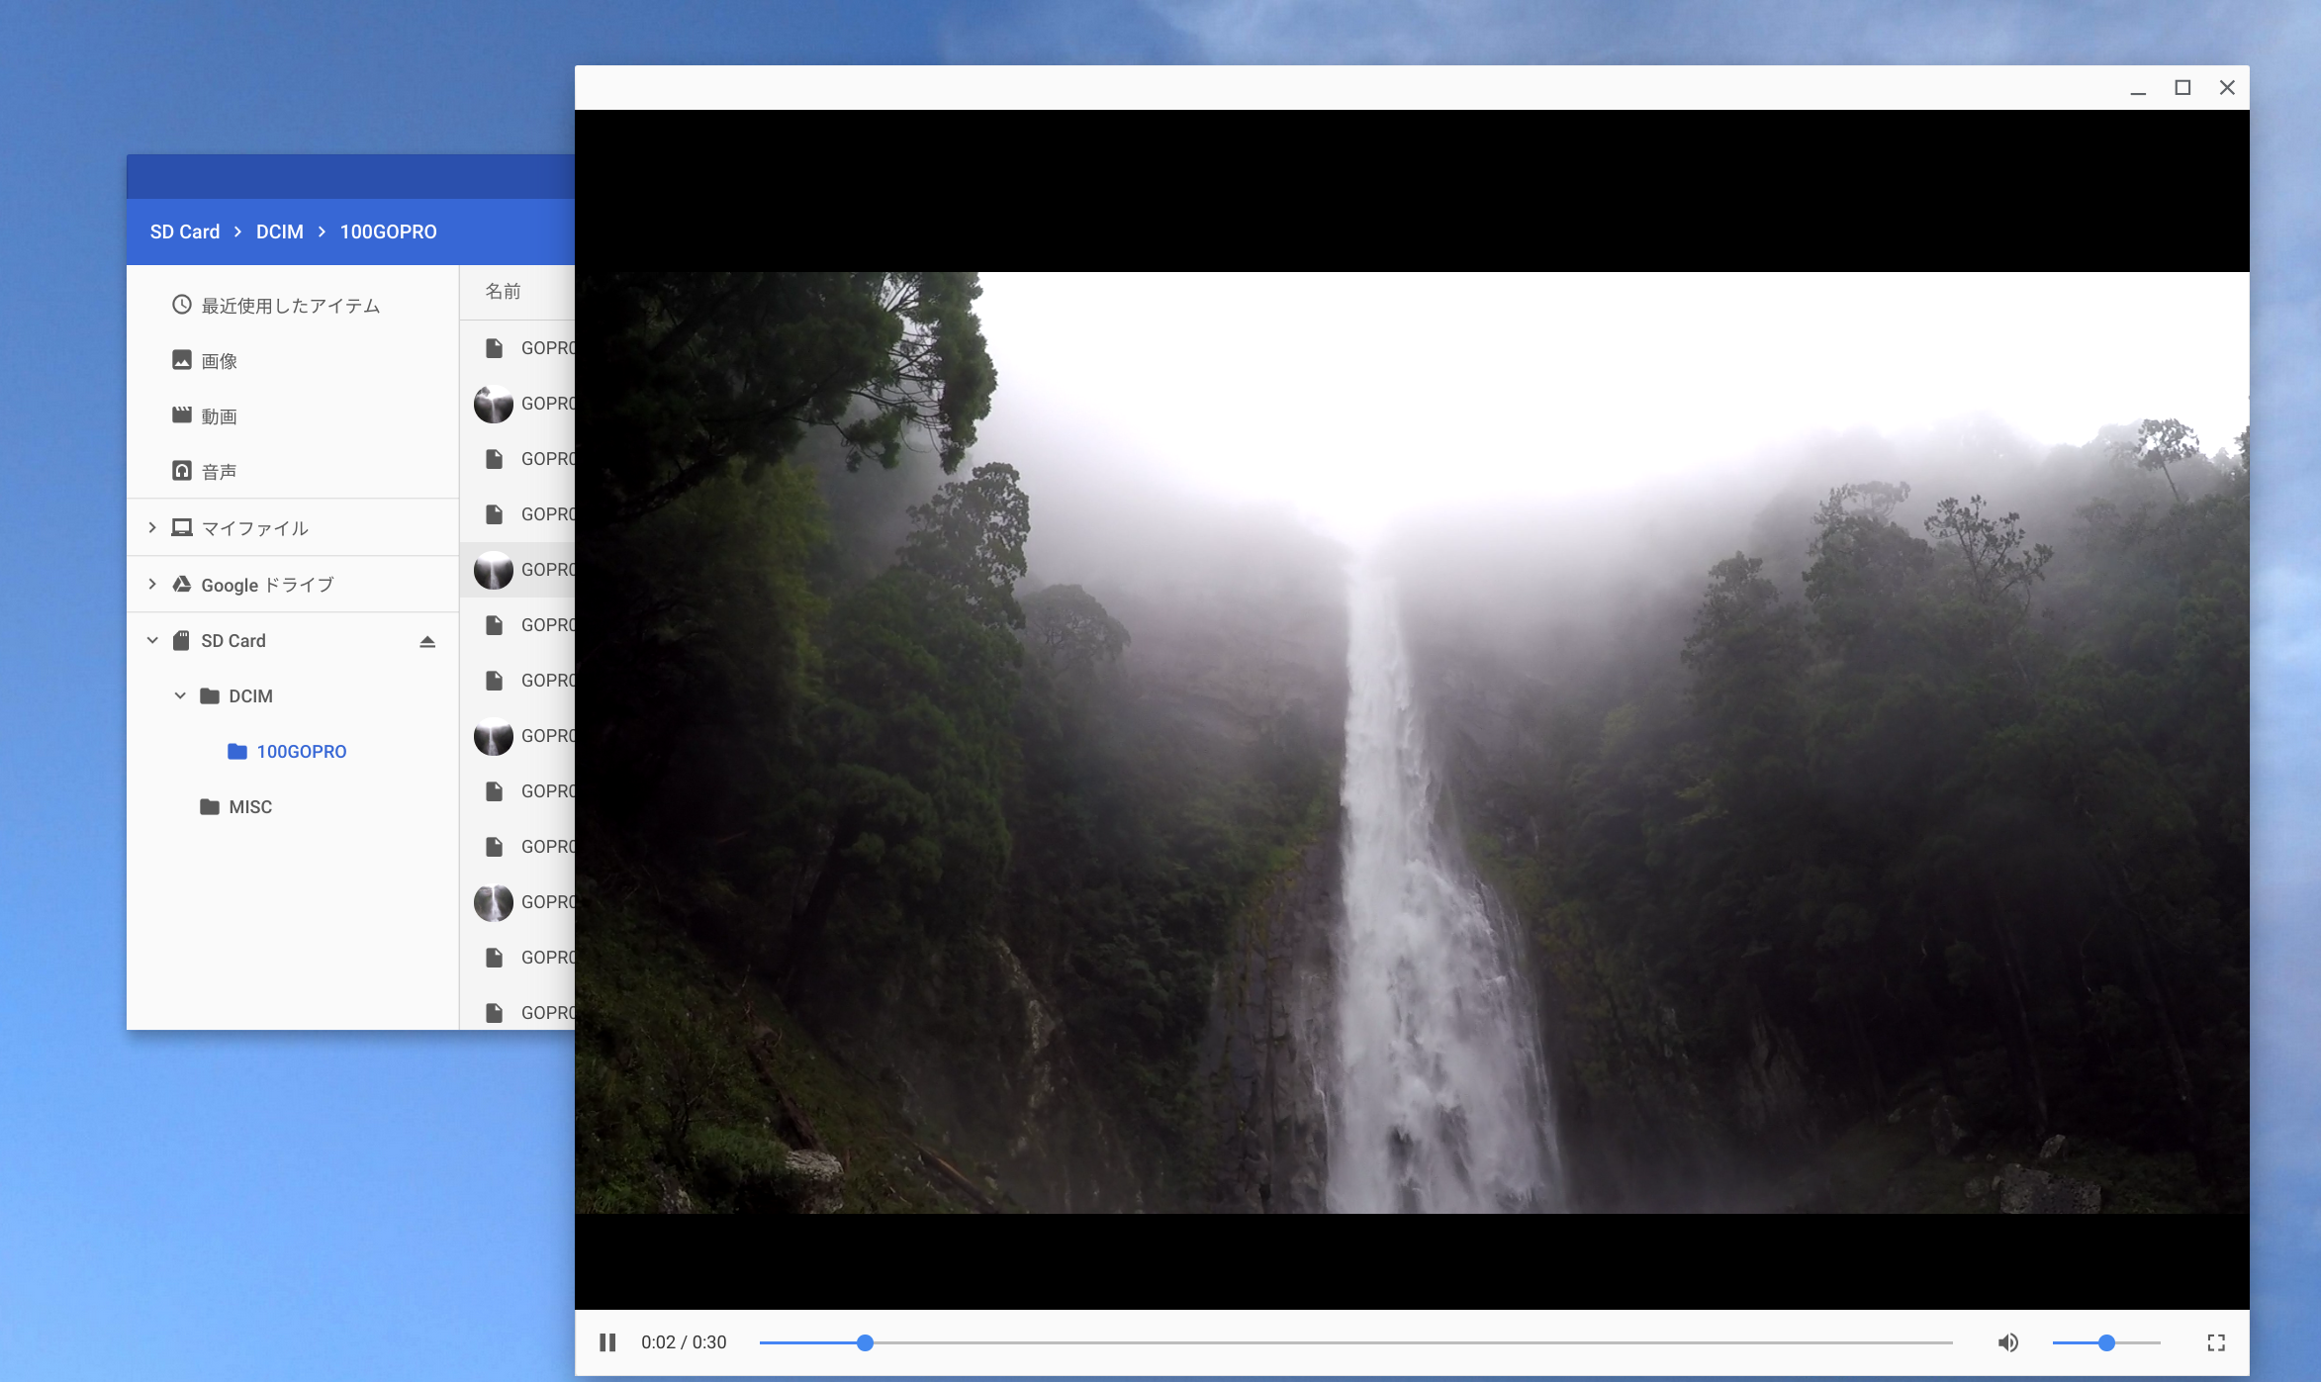Screen dimensions: 2321x1382
Task: Open the SD Card root item
Action: tap(233, 640)
